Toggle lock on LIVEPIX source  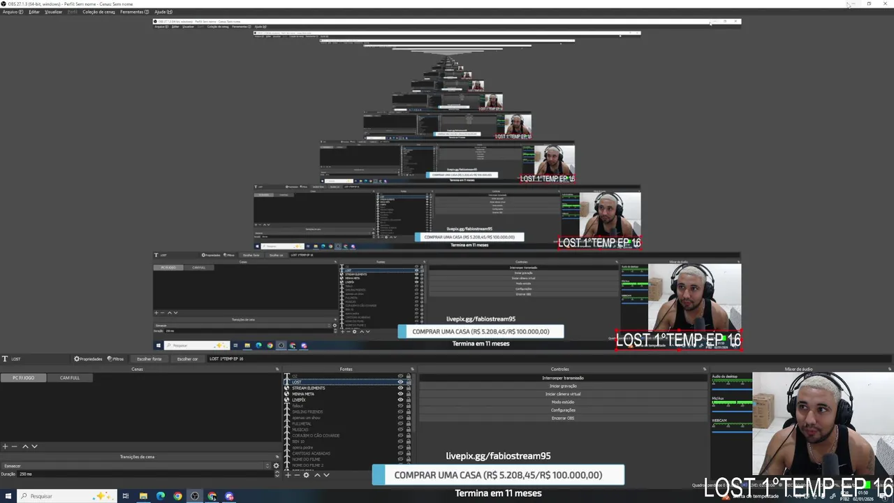point(409,400)
